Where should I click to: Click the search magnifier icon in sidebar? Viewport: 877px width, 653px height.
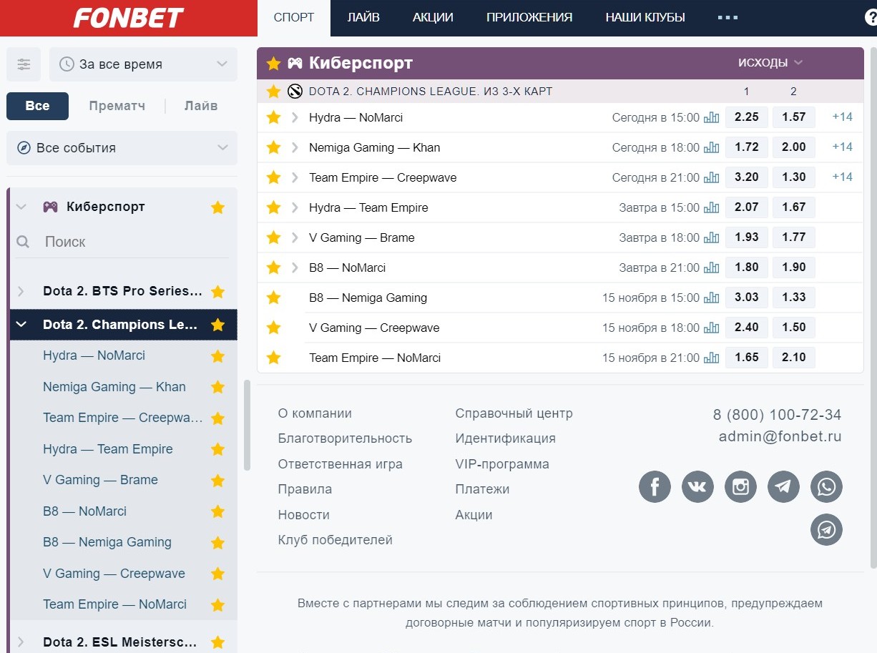point(23,242)
